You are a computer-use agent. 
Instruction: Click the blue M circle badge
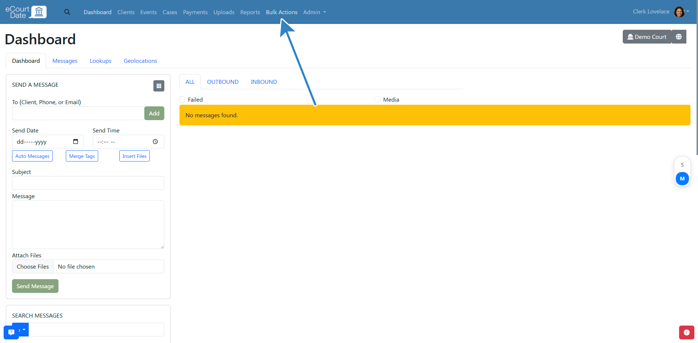(682, 179)
